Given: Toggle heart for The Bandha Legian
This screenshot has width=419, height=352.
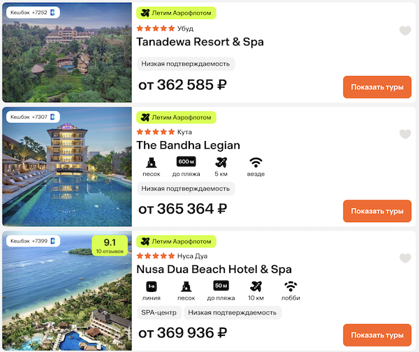Looking at the screenshot, I should coord(405,134).
